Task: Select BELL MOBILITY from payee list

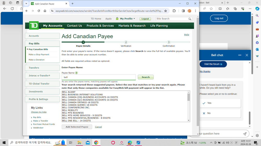Action: click(70, 110)
